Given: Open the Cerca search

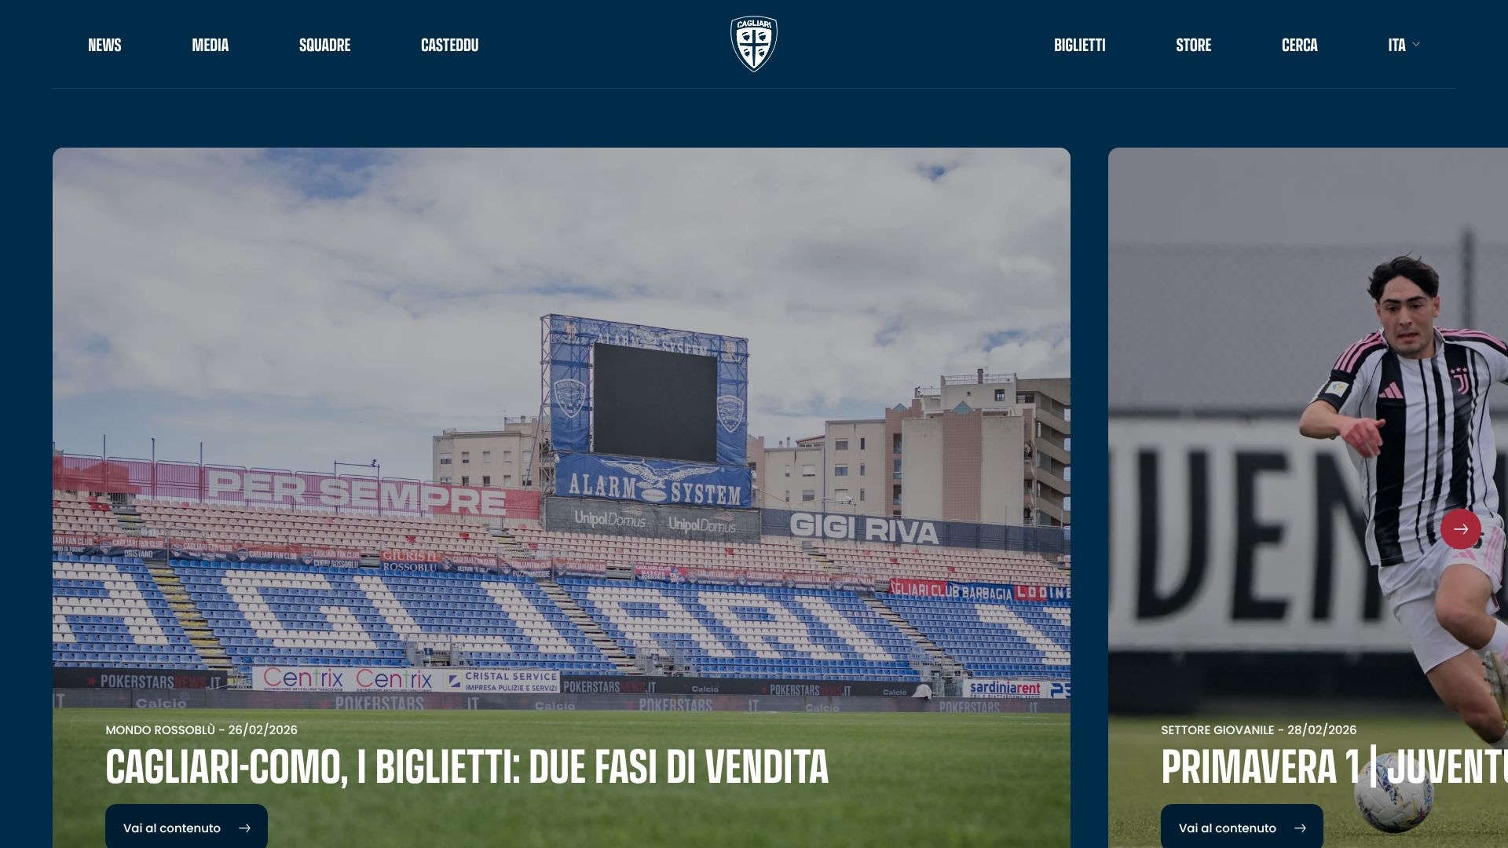Looking at the screenshot, I should click(x=1299, y=45).
